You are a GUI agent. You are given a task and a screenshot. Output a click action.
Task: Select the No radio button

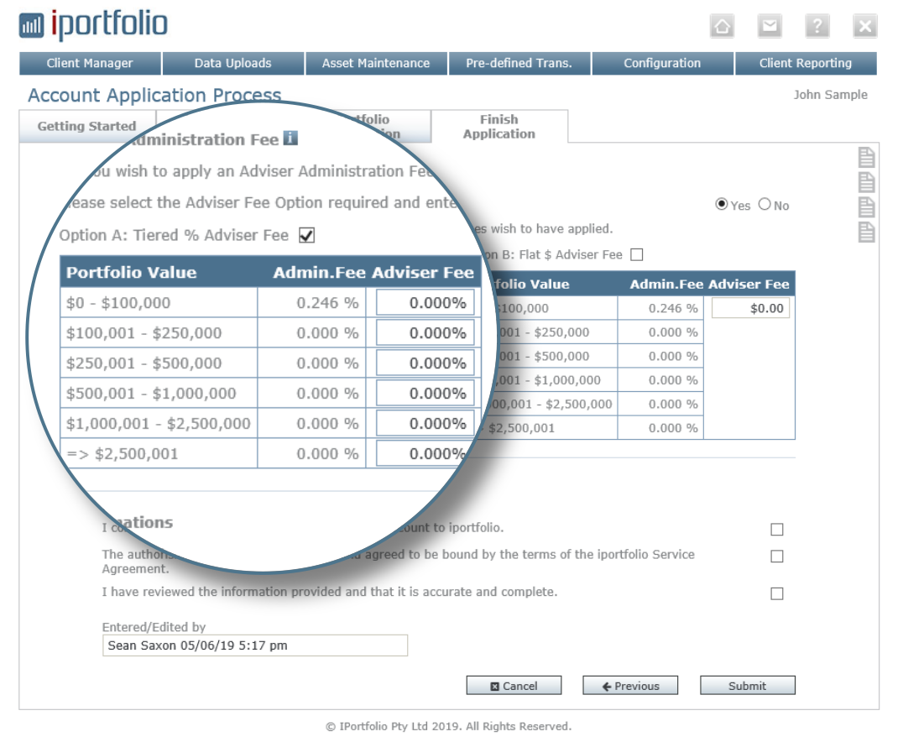(x=764, y=205)
